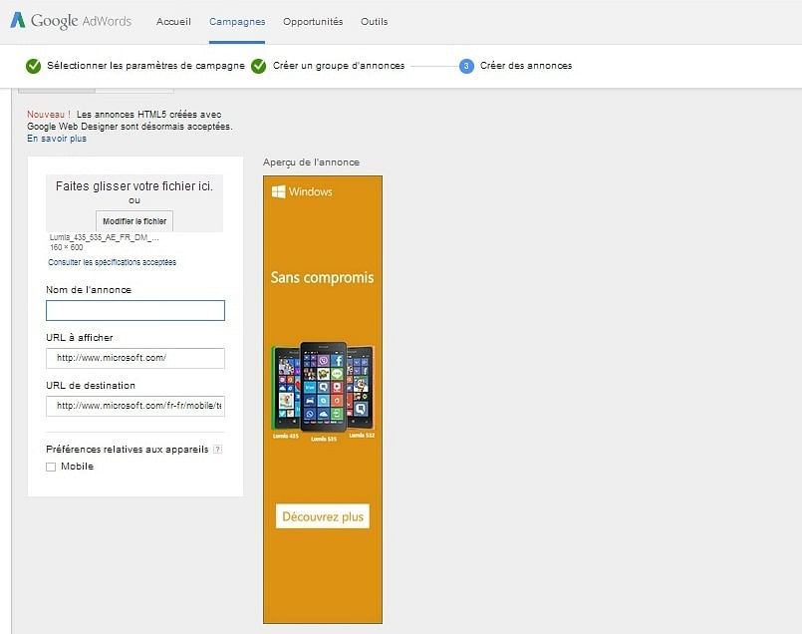Click the Découvrez plus button in the ad
Viewport: 802px width, 634px height.
tap(323, 516)
